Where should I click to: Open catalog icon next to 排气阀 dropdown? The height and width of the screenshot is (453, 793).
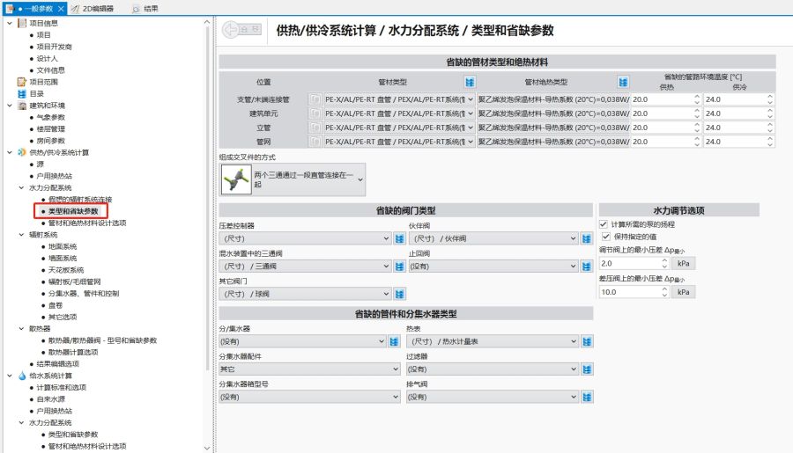coord(587,398)
